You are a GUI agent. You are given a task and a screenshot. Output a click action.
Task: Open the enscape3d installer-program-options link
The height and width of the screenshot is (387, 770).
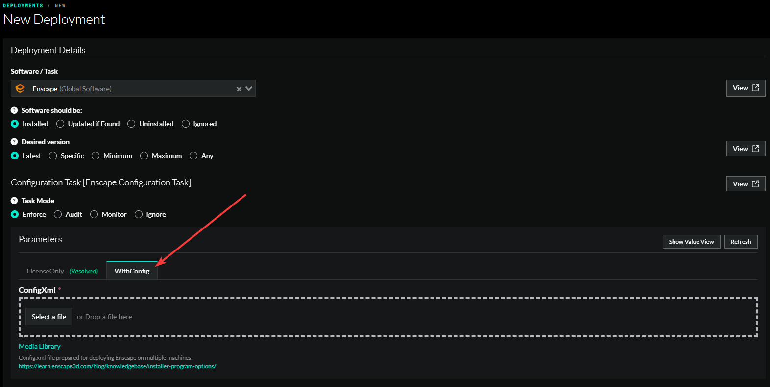117,366
